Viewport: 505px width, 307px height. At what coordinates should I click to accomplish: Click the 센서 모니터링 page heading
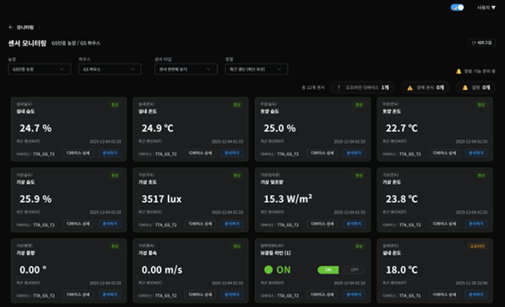[28, 43]
